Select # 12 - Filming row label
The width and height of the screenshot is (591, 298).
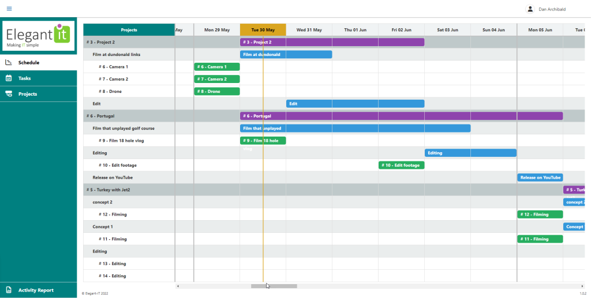tap(113, 214)
